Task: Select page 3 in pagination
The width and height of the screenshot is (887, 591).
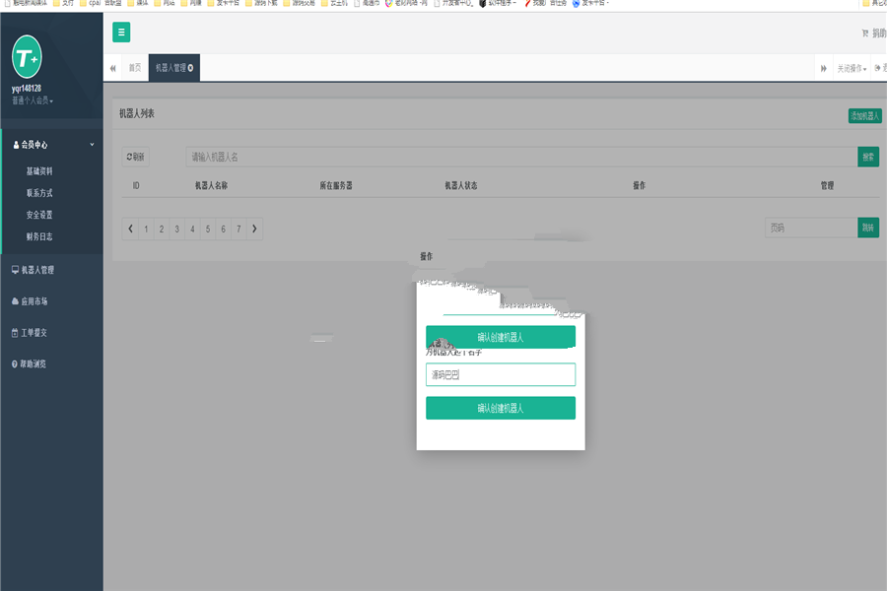Action: [177, 229]
